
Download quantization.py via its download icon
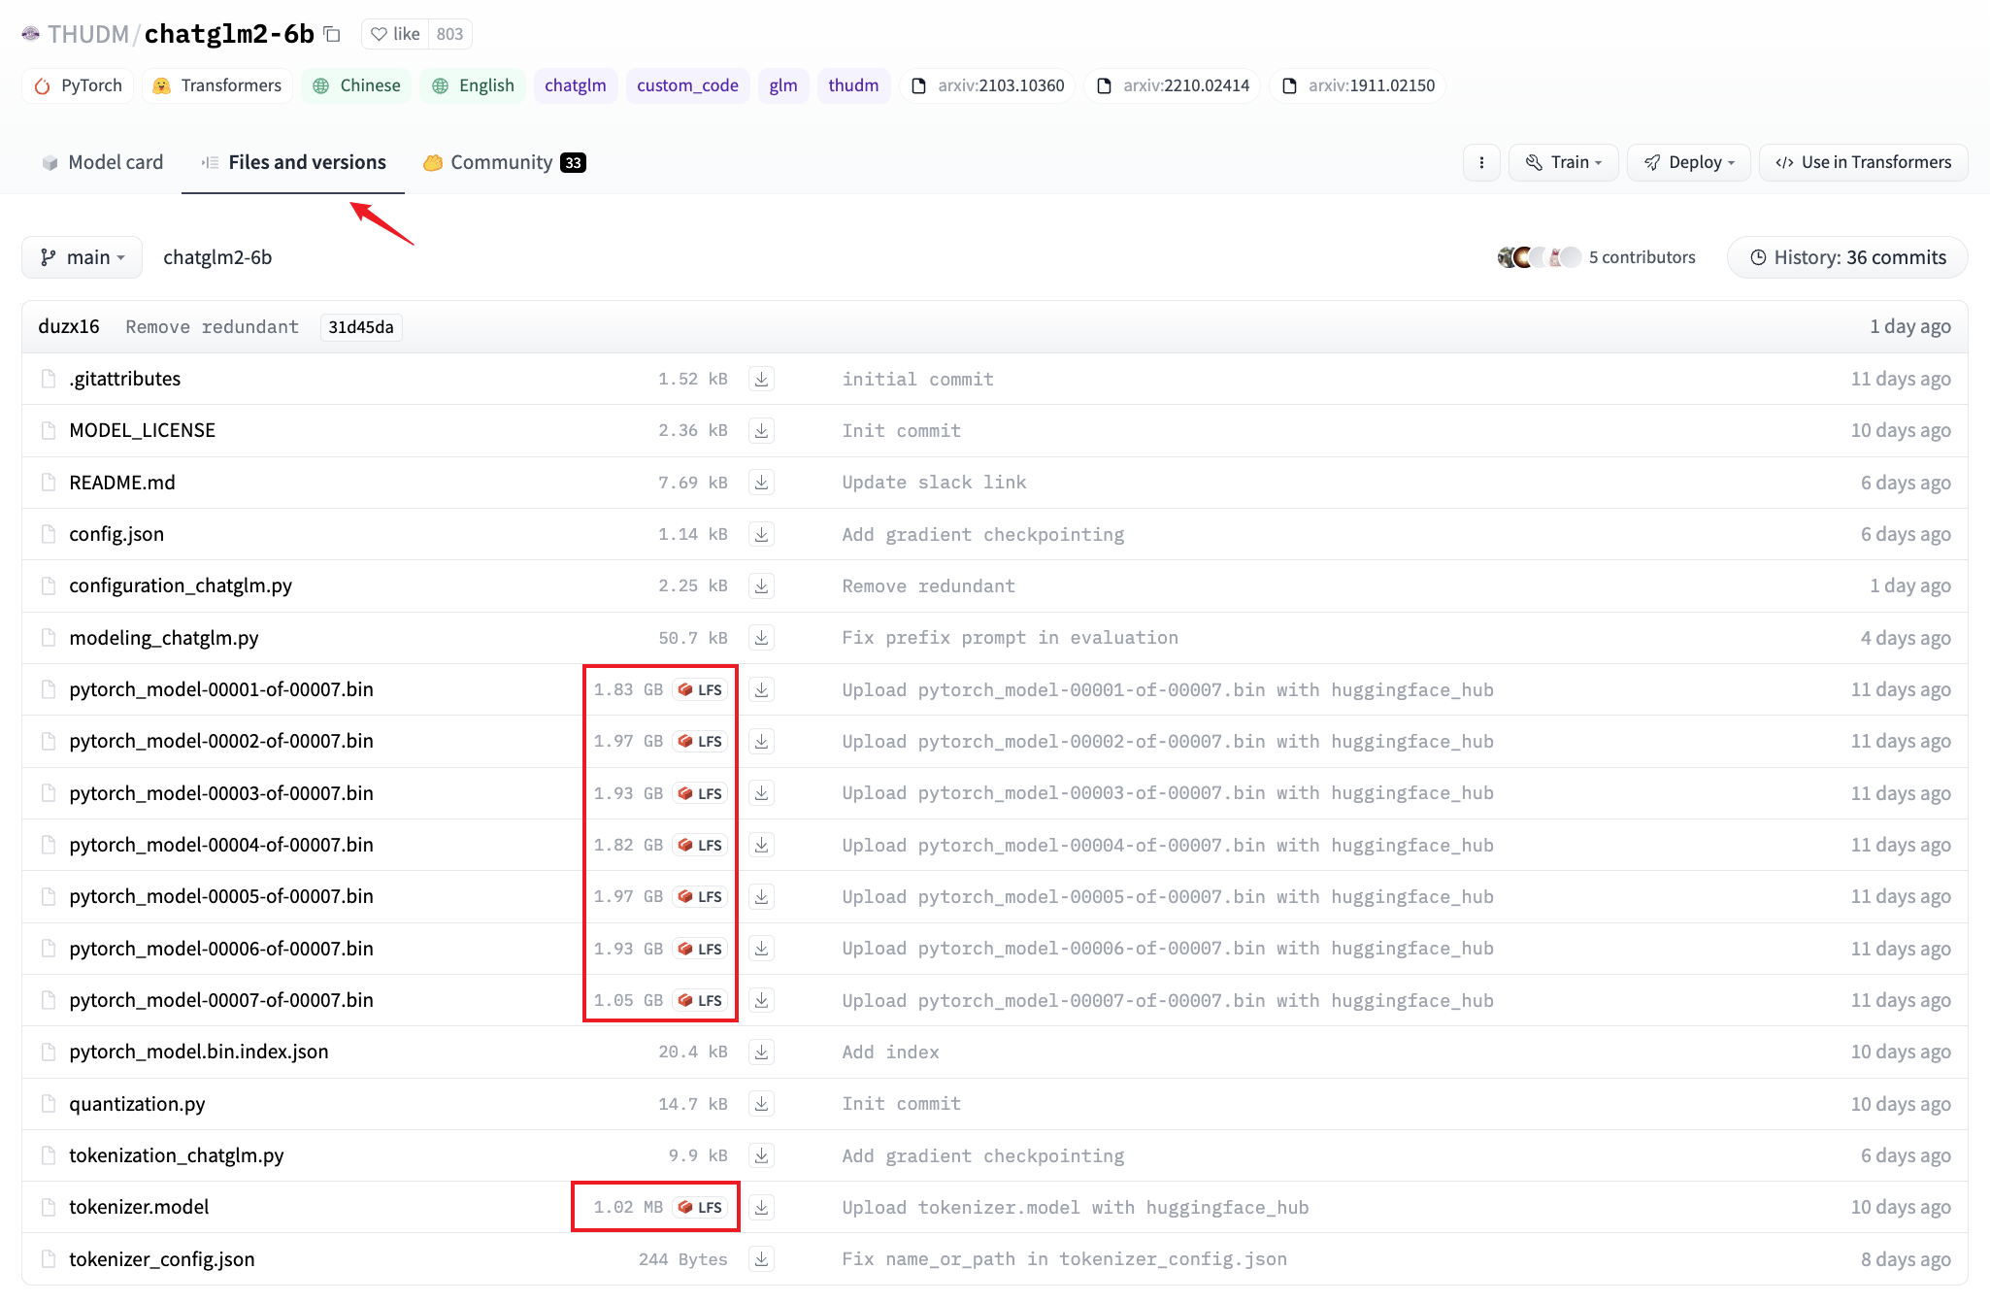pyautogui.click(x=761, y=1104)
